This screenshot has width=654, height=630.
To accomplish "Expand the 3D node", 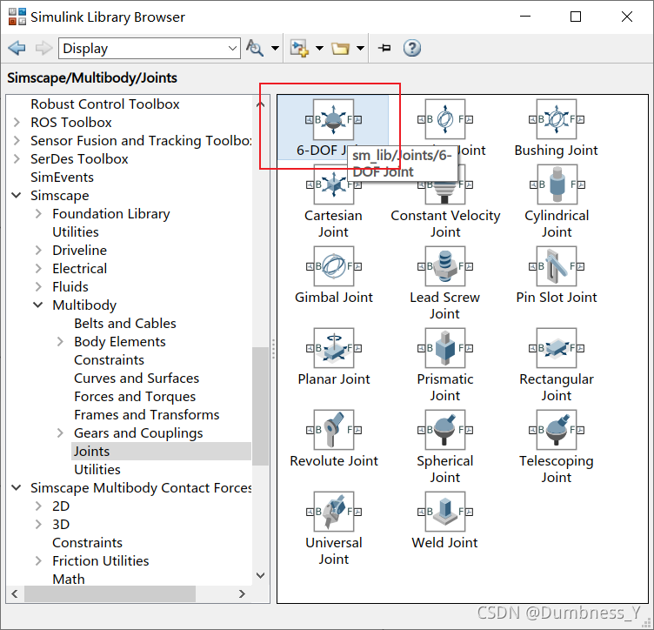I will [38, 524].
